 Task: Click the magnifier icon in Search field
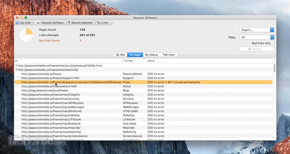click(250, 49)
